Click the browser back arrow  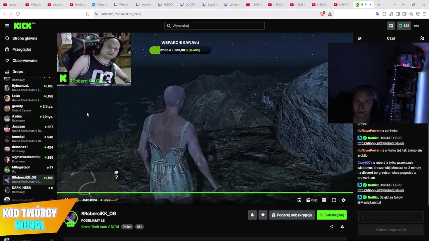[4, 14]
